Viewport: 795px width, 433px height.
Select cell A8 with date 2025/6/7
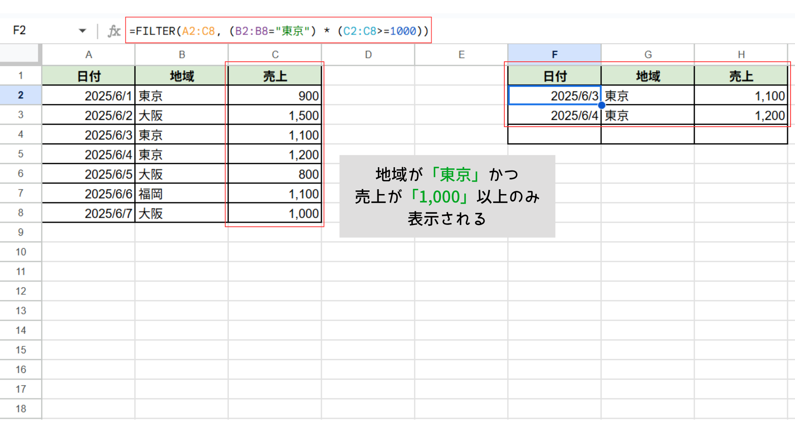pyautogui.click(x=89, y=213)
